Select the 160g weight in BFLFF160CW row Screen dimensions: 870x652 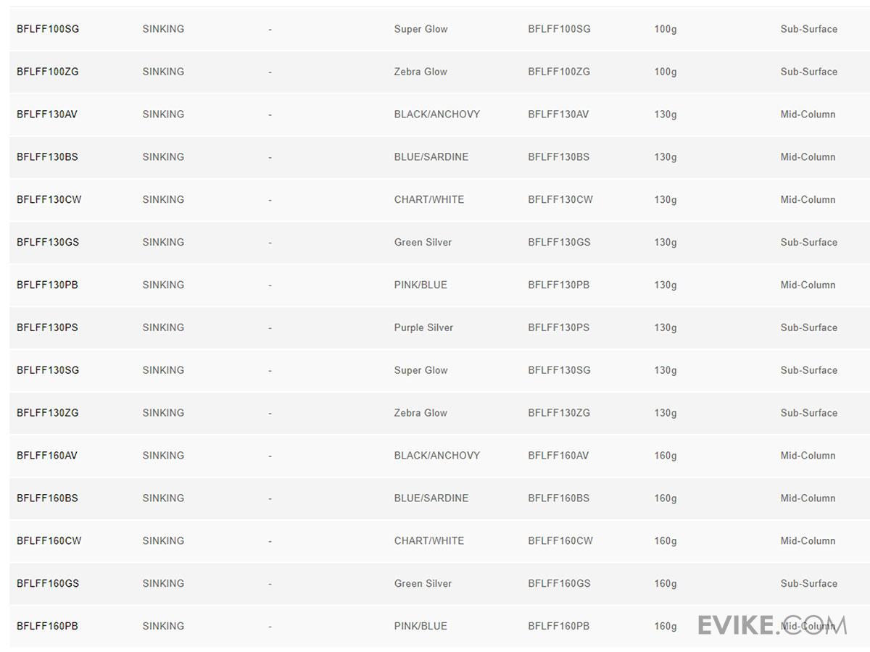[665, 541]
